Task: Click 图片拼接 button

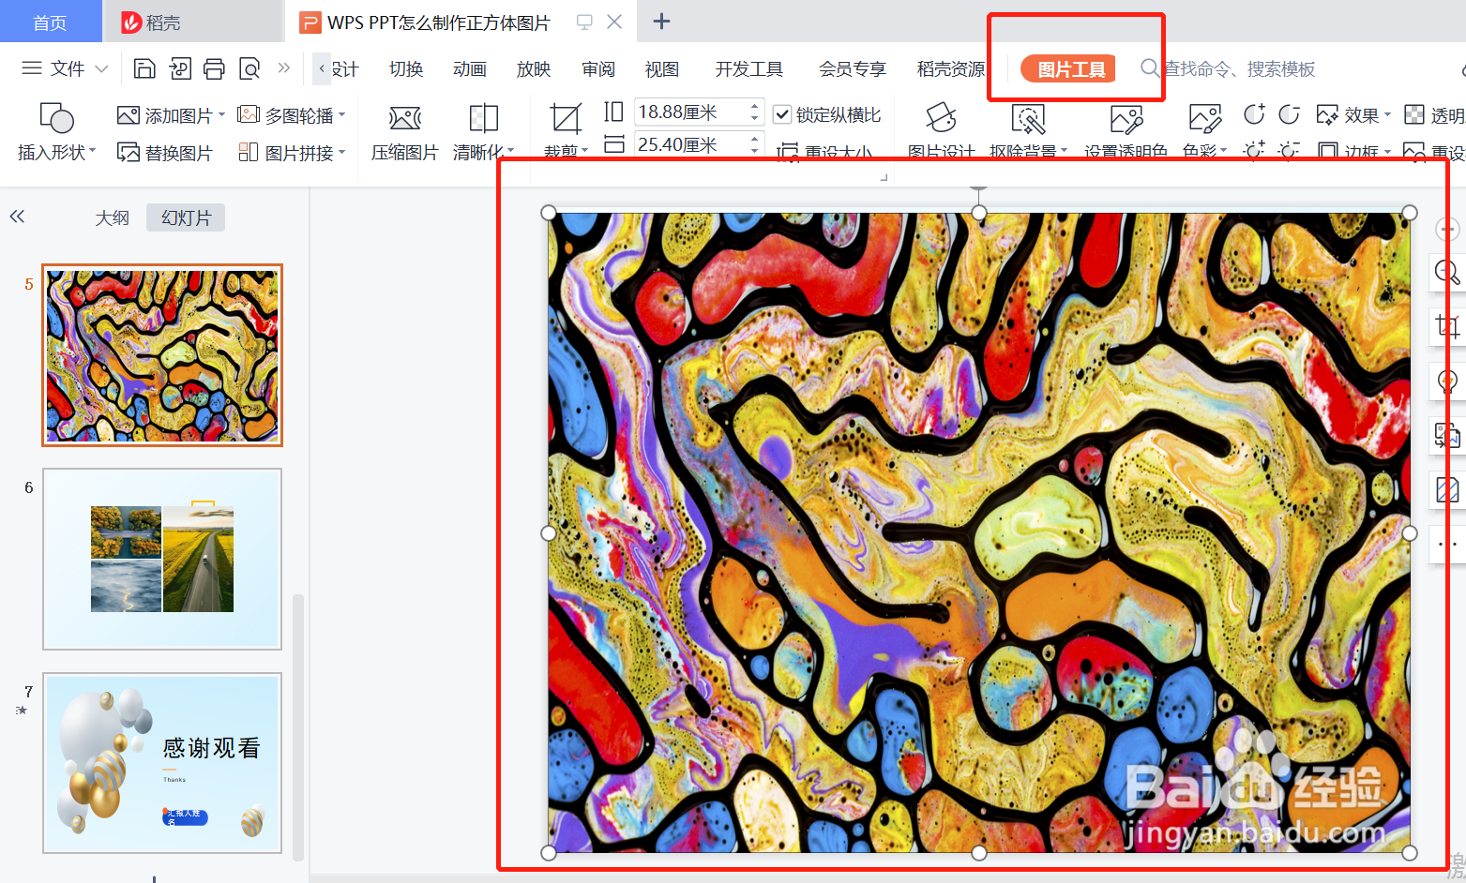Action: 285,152
